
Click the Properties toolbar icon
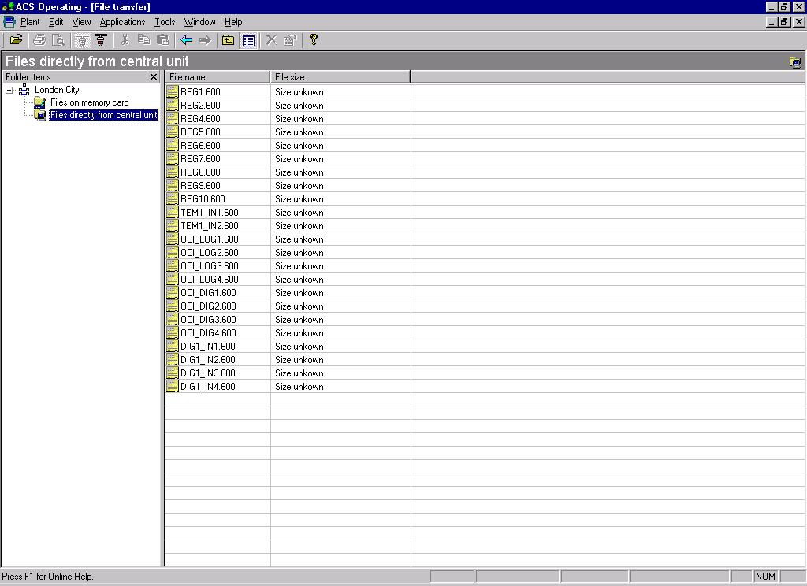click(x=290, y=39)
